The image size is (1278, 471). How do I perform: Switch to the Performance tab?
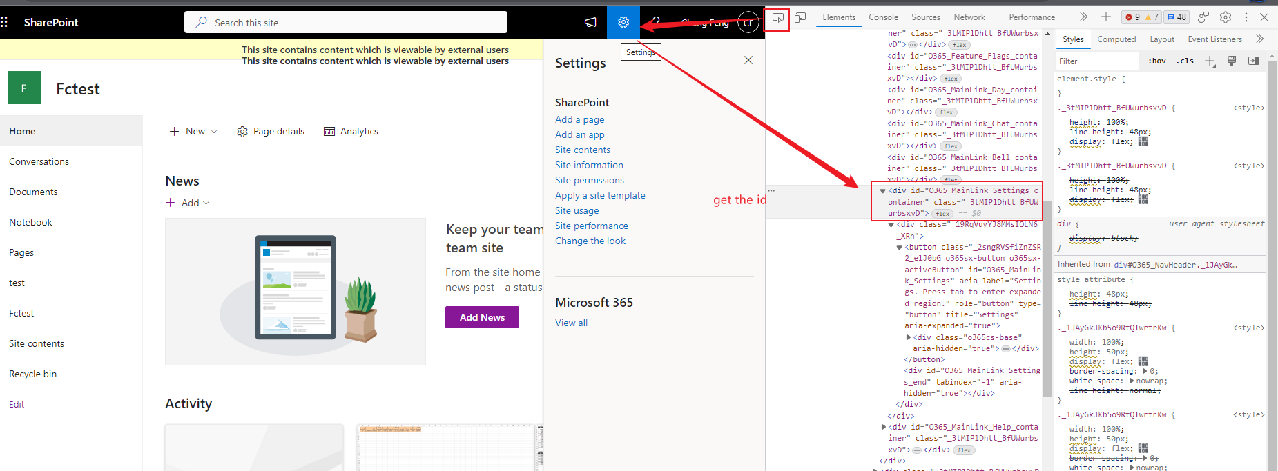1032,17
